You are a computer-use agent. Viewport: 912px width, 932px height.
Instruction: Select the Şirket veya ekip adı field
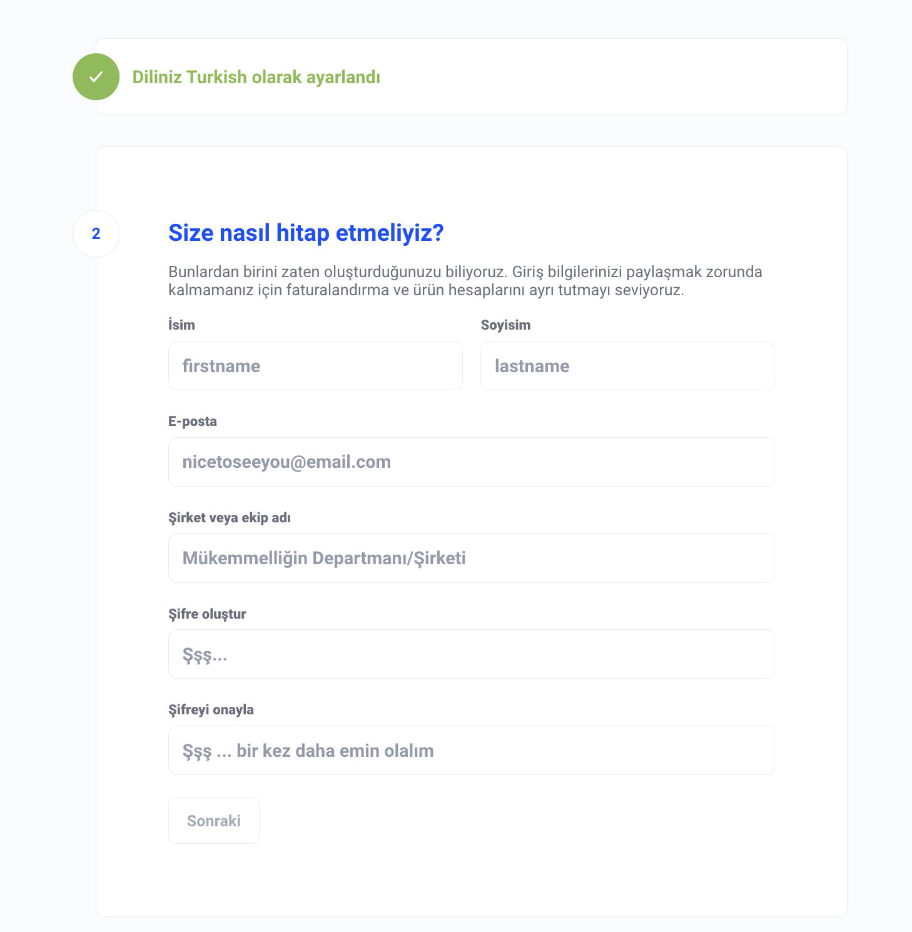pyautogui.click(x=471, y=558)
